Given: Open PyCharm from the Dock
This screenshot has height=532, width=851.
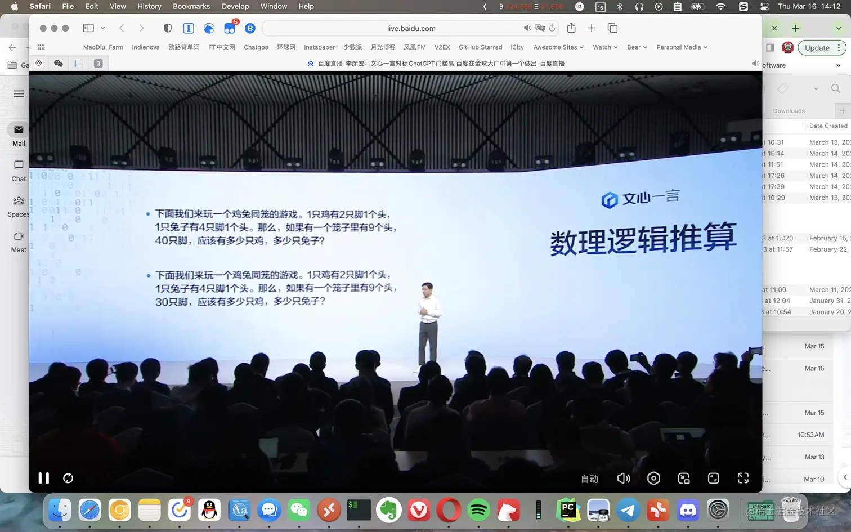Looking at the screenshot, I should pos(568,510).
